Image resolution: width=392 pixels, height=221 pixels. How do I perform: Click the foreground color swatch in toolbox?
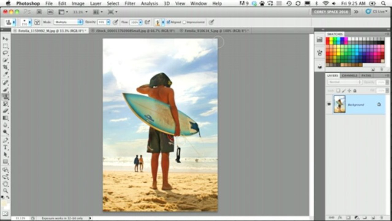click(4, 204)
